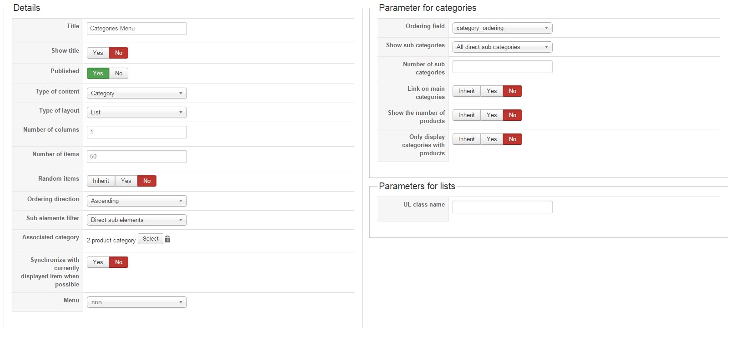Expand the Ordering direction dropdown
The width and height of the screenshot is (745, 340).
pos(136,201)
